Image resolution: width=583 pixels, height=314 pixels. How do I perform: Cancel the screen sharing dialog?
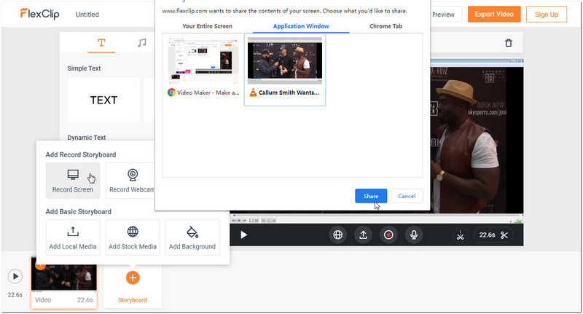pos(407,196)
